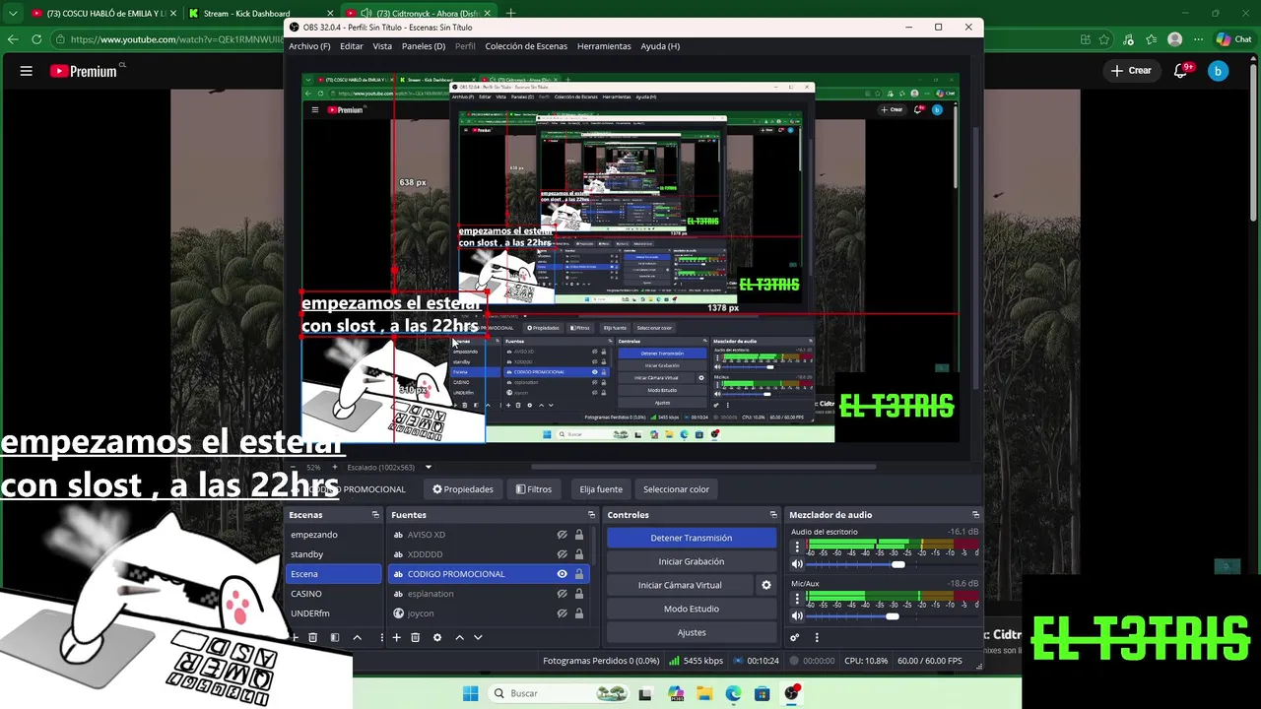Open Windows Start menu
Viewport: 1261px width, 709px height.
(470, 693)
